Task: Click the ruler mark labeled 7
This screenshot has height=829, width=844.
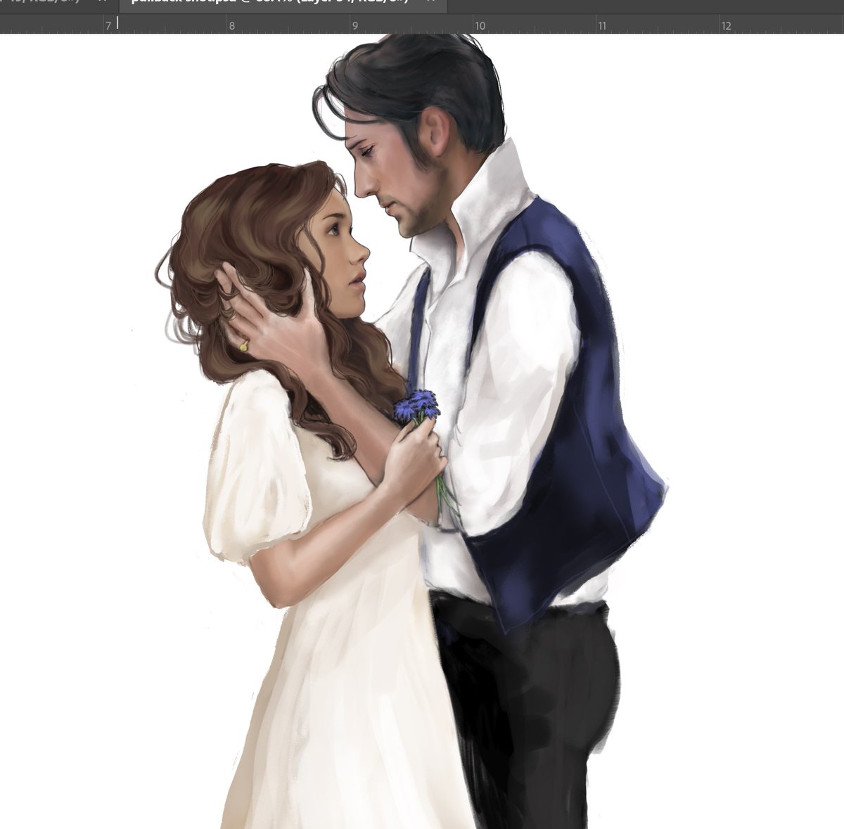Action: 108,26
